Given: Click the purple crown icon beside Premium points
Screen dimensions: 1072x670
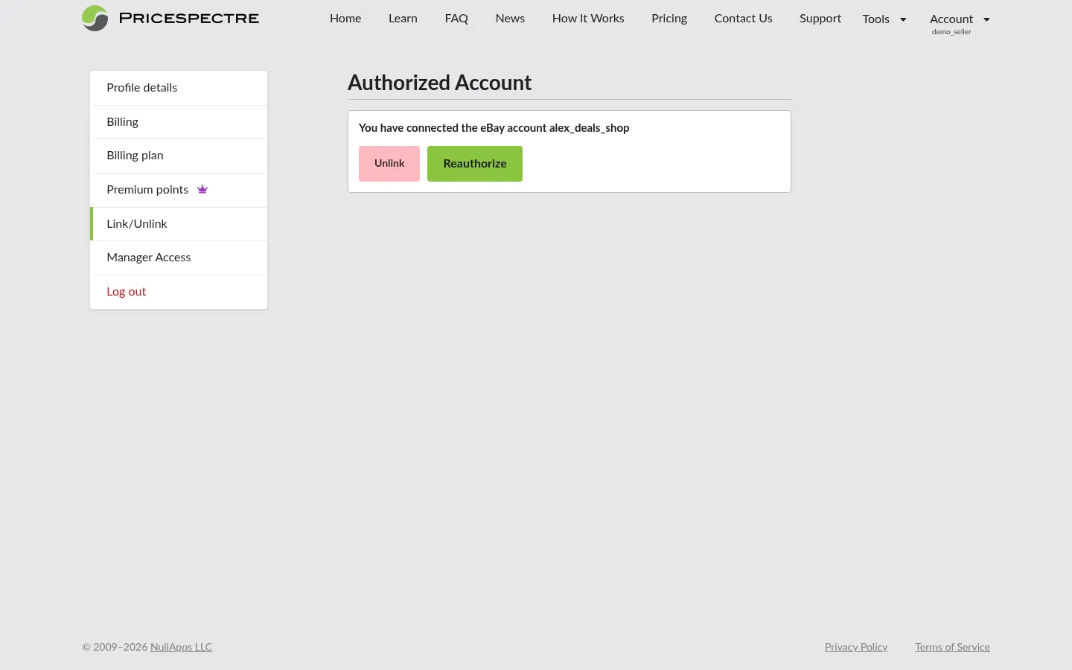Looking at the screenshot, I should pyautogui.click(x=202, y=189).
